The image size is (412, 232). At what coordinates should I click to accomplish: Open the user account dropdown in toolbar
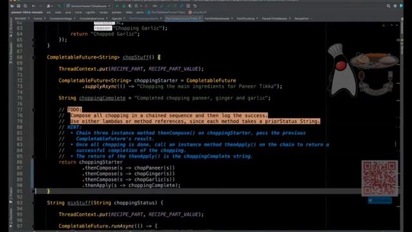(50, 6)
